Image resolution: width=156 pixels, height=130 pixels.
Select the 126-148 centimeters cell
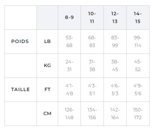(69, 114)
